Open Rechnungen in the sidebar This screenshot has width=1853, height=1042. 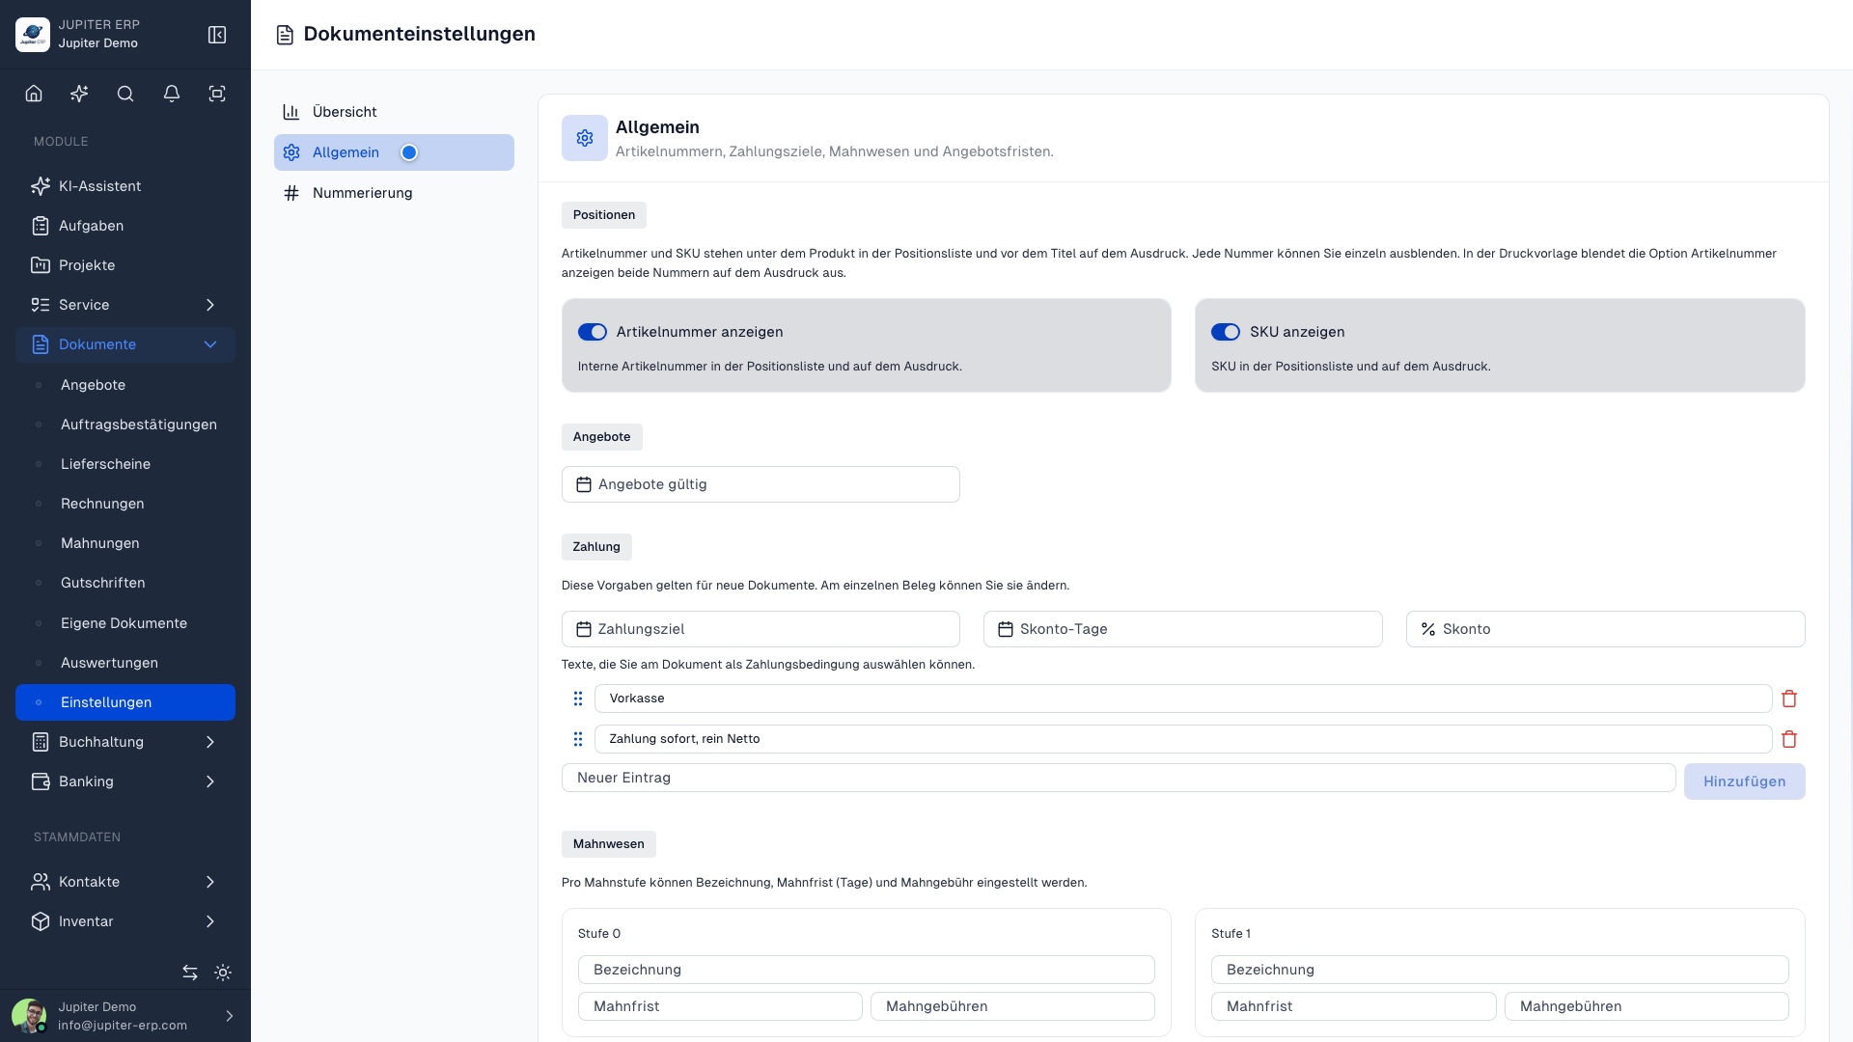[125, 504]
